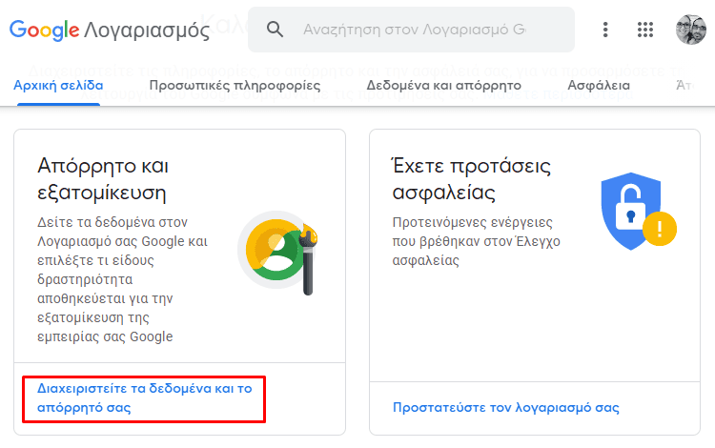This screenshot has width=715, height=448.
Task: Open Διαχειριστείτε τα δεδομένα και το απόρρητό σας
Action: 144,397
